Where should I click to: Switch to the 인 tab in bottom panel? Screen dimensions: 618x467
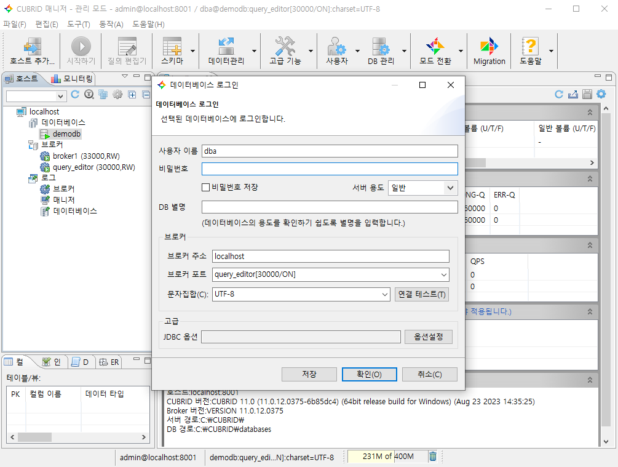[x=51, y=362]
